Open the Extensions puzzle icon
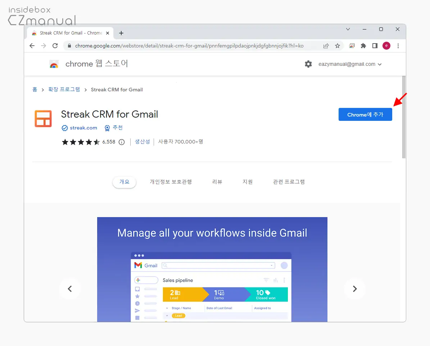Image resolution: width=430 pixels, height=346 pixels. (x=363, y=46)
